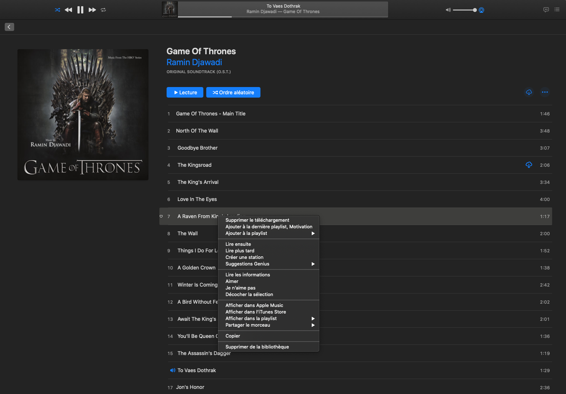
Task: Download the album with cloud icon
Action: pyautogui.click(x=529, y=92)
